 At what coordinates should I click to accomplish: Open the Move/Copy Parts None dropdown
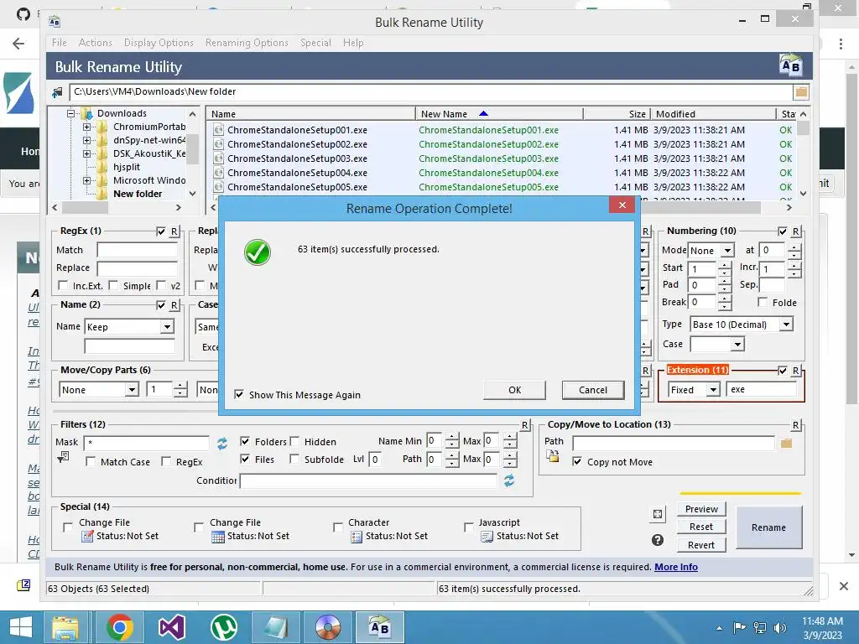click(x=132, y=389)
